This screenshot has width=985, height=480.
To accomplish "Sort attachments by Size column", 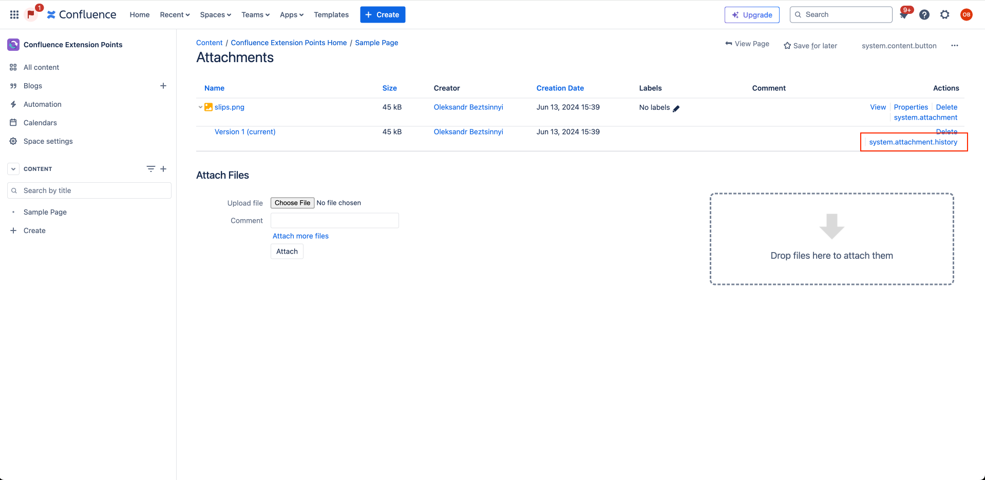I will point(389,88).
